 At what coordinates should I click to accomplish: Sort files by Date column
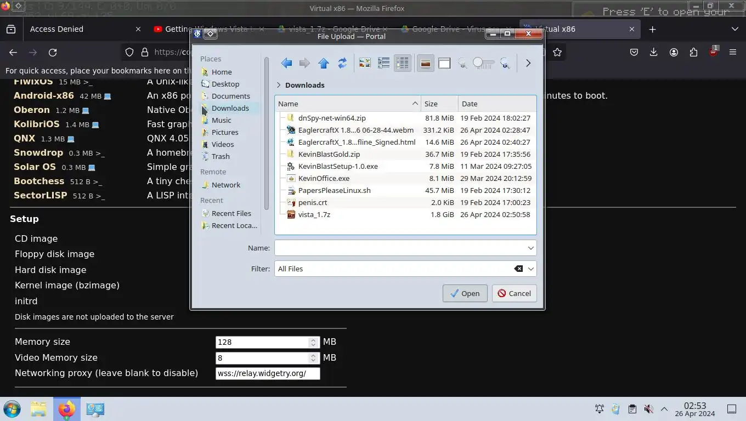(497, 104)
